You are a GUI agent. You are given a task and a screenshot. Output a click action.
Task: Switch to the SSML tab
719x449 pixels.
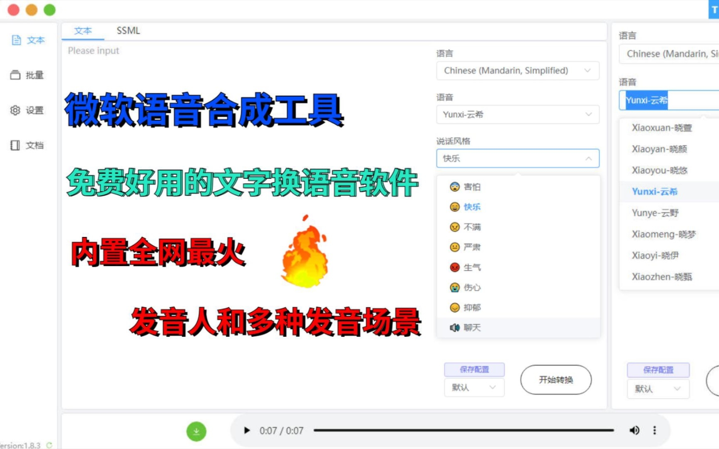128,31
